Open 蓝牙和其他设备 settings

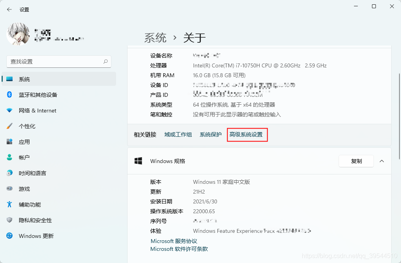[59, 95]
